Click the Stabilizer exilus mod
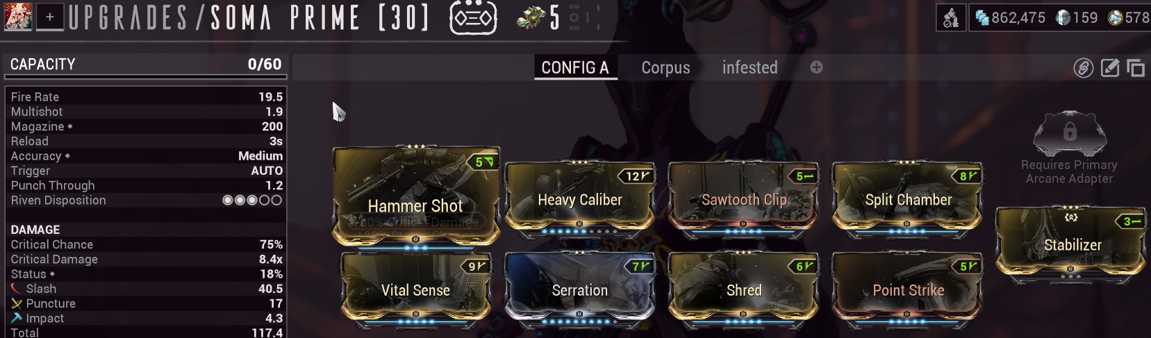 (x=1072, y=243)
